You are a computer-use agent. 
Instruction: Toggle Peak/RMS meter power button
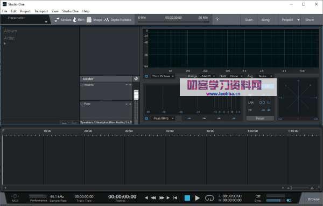(146, 119)
